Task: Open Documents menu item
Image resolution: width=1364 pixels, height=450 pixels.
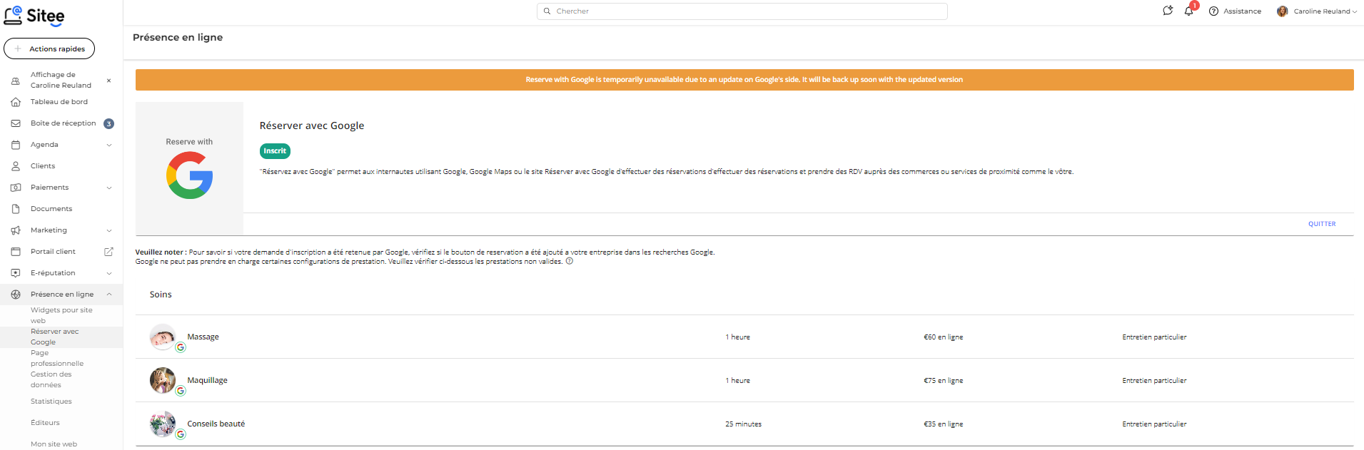Action: coord(51,209)
